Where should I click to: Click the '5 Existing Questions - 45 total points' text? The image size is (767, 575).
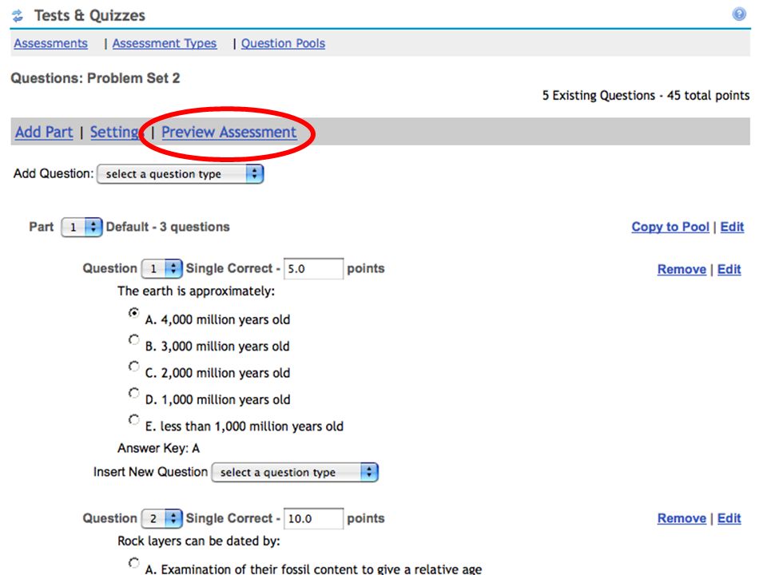click(x=646, y=95)
